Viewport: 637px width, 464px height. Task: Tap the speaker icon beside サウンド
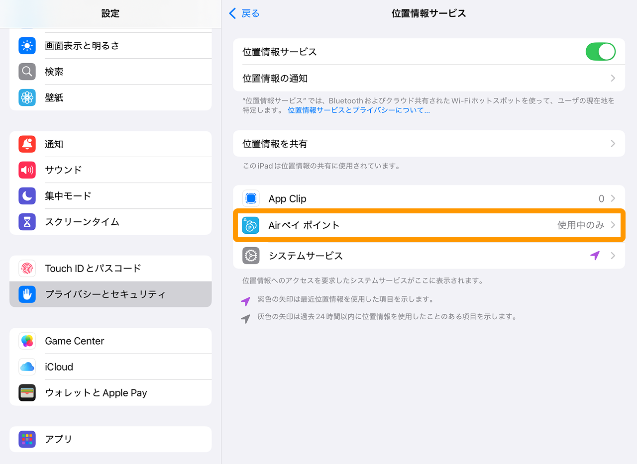click(27, 170)
